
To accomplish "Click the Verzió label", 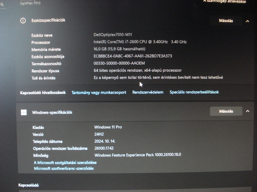I will click(38, 134).
